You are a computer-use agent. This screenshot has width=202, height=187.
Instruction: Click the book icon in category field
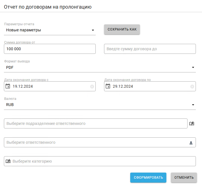click(x=8, y=161)
